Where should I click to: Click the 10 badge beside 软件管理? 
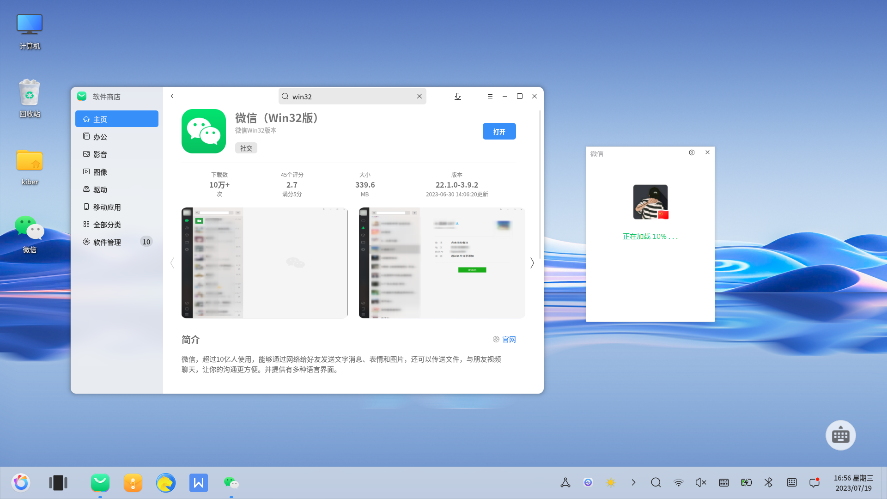pos(146,242)
